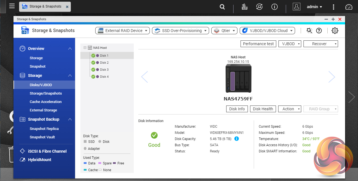Click the Disk Health button

[263, 109]
